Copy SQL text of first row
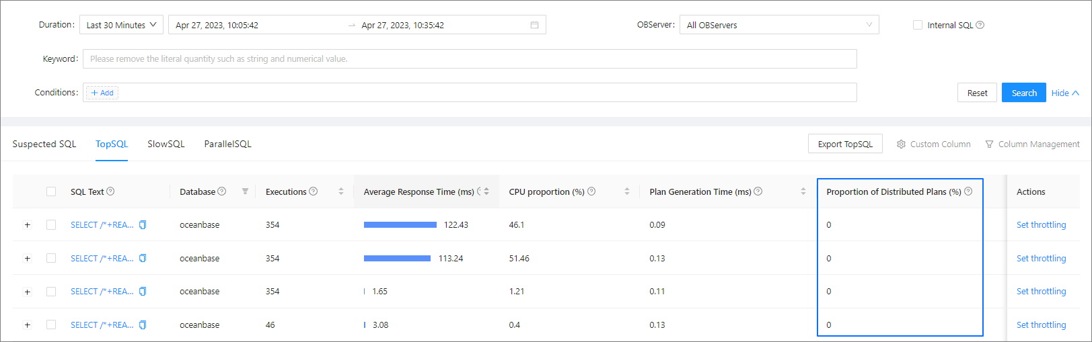Image resolution: width=1092 pixels, height=342 pixels. [x=143, y=225]
